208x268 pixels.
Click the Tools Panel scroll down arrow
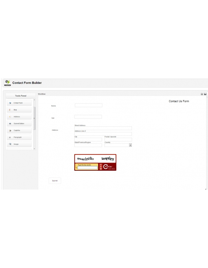click(34, 149)
